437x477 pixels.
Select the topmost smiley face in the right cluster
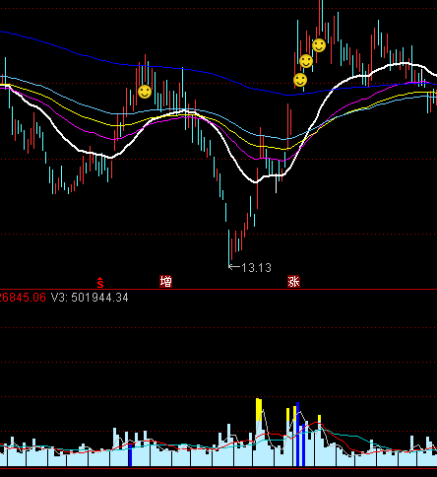click(319, 45)
